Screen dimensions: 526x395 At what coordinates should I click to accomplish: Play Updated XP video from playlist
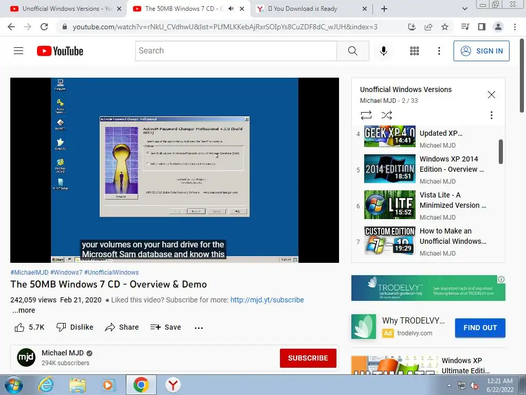click(x=426, y=136)
